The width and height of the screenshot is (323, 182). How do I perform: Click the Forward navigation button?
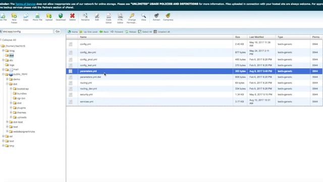(117, 32)
